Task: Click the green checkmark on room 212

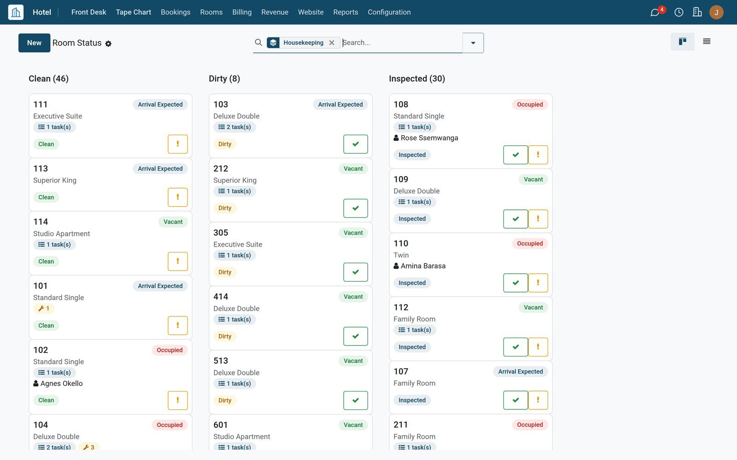Action: [356, 208]
